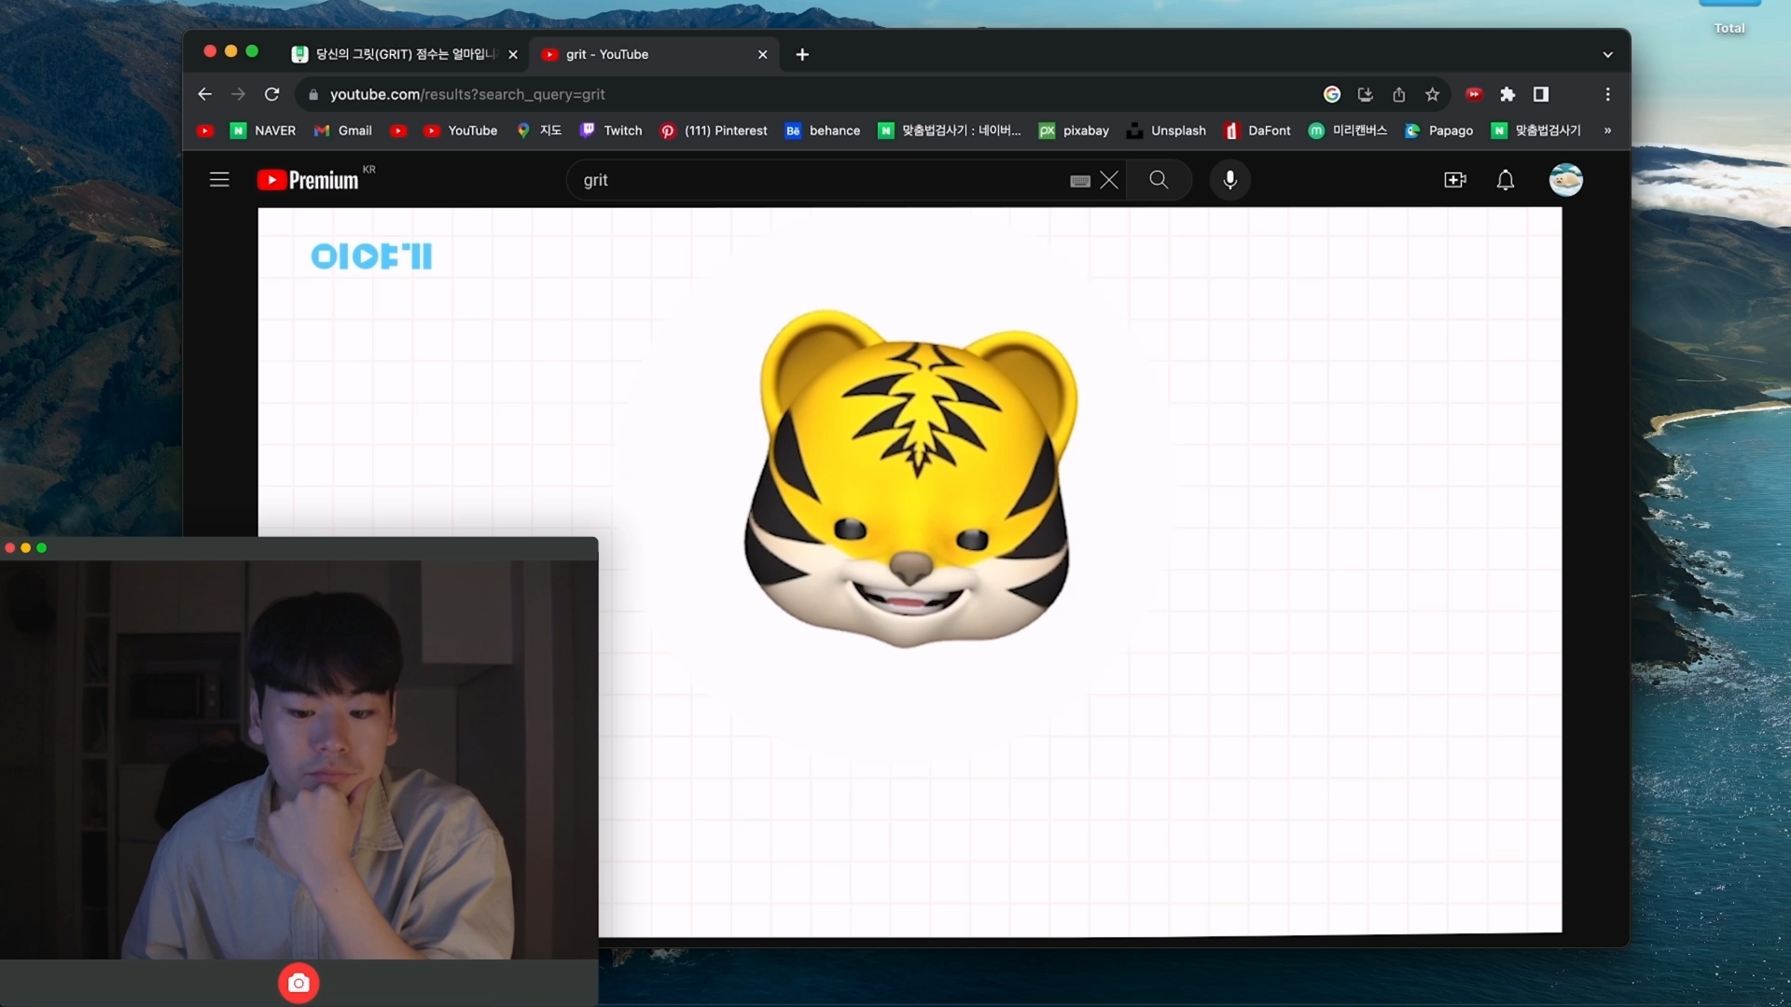Open Chrome three-dot menu
The height and width of the screenshot is (1007, 1791).
click(x=1607, y=94)
